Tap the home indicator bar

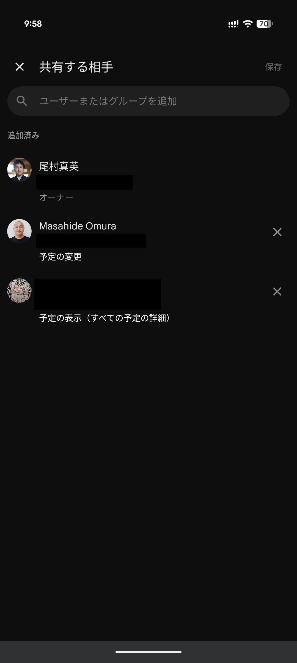pos(148,652)
